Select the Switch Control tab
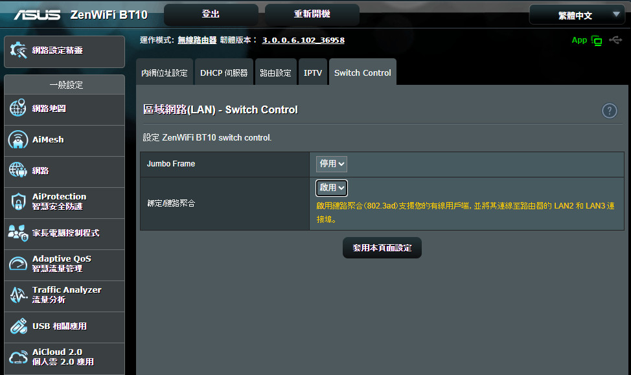631x375 pixels. pyautogui.click(x=363, y=73)
